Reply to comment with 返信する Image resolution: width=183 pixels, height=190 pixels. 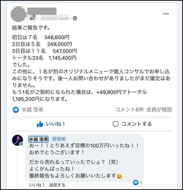tap(57, 185)
